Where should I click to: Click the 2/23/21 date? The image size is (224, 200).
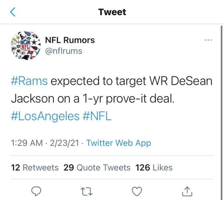tap(65, 143)
